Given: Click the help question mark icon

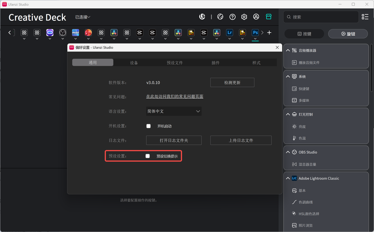Looking at the screenshot, I should click(232, 17).
